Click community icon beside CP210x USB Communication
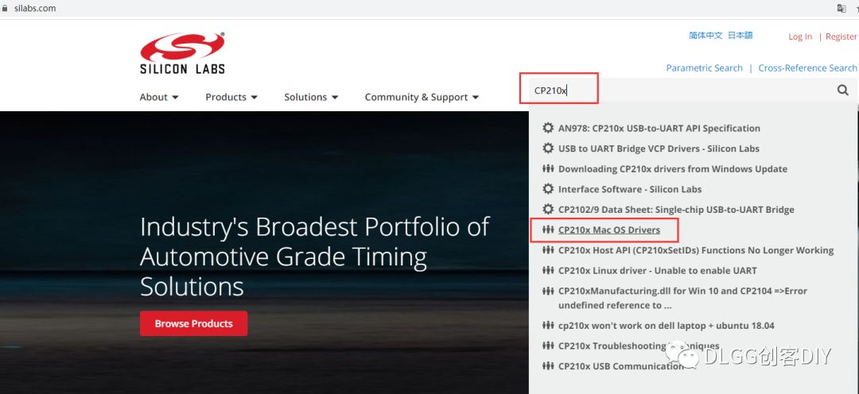The image size is (859, 394). click(x=548, y=365)
